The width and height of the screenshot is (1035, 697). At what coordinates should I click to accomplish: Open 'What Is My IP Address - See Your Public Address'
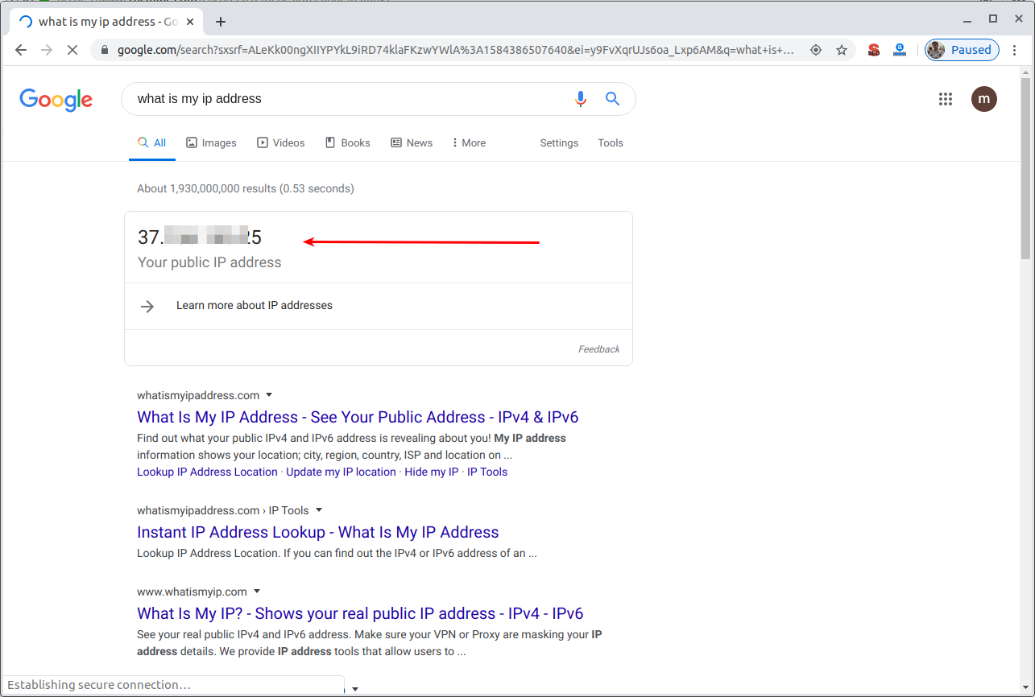coord(358,417)
